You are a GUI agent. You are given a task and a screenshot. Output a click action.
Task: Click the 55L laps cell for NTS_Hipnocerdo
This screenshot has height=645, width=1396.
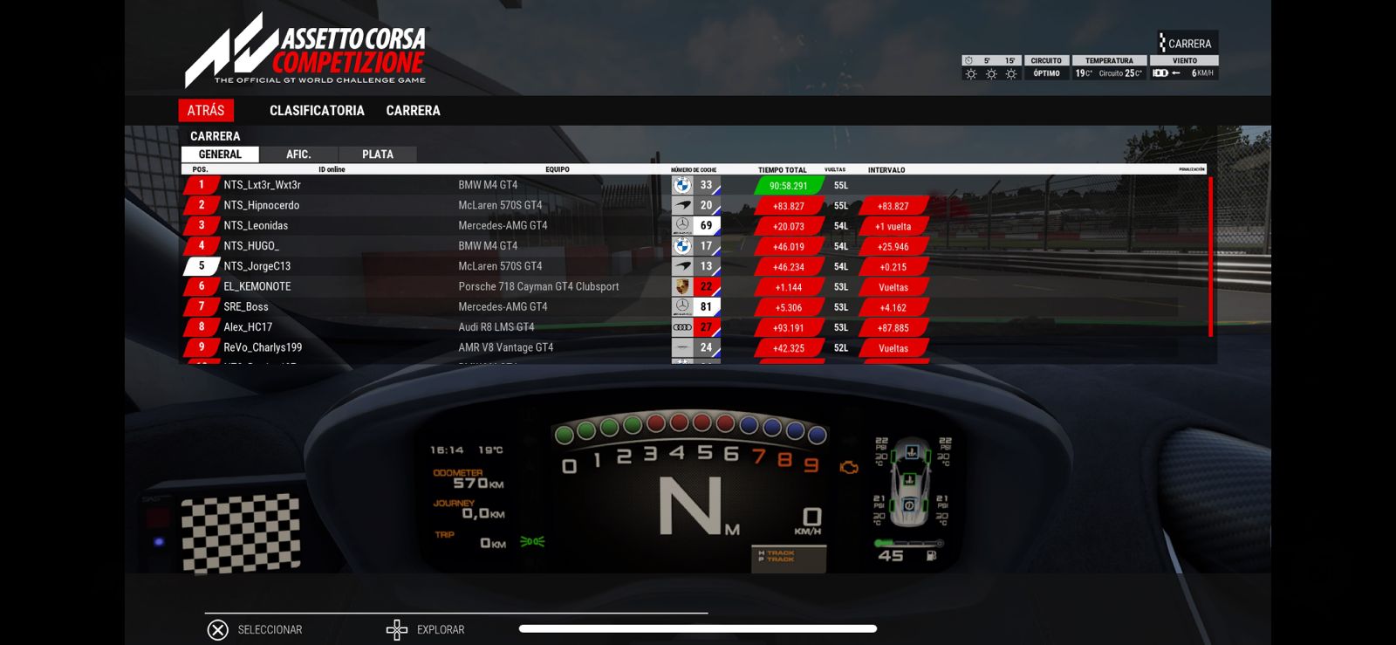pyautogui.click(x=841, y=206)
